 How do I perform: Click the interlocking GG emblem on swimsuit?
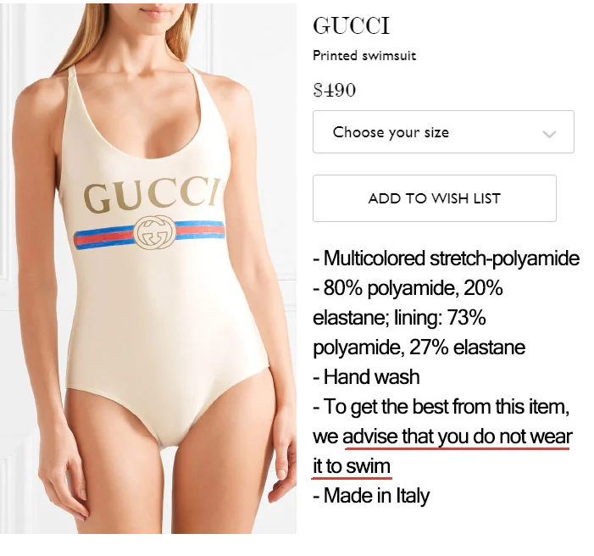(155, 232)
